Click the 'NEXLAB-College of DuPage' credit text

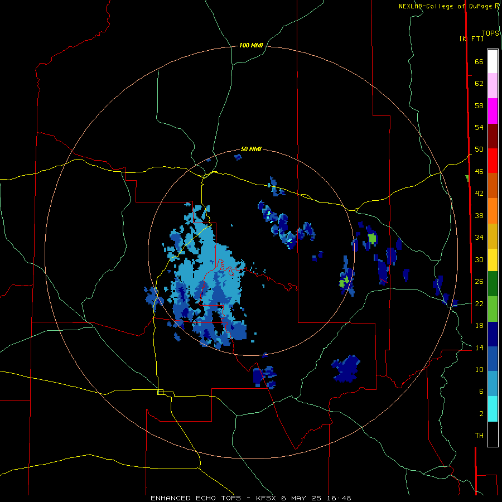[445, 6]
